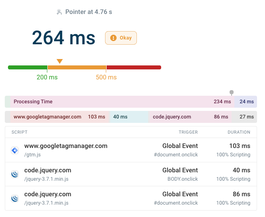Click the www.googletagmanager.com 103 ms timeline segment
The image size is (265, 217).
click(60, 117)
